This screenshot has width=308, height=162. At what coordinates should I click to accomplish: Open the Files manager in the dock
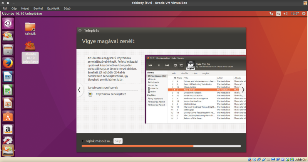click(x=8, y=50)
